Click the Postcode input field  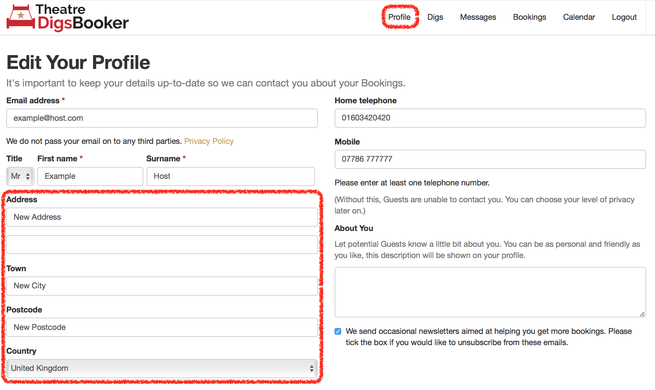(x=161, y=327)
